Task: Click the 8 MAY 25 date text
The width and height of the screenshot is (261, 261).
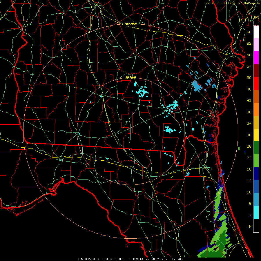Action: point(156,259)
